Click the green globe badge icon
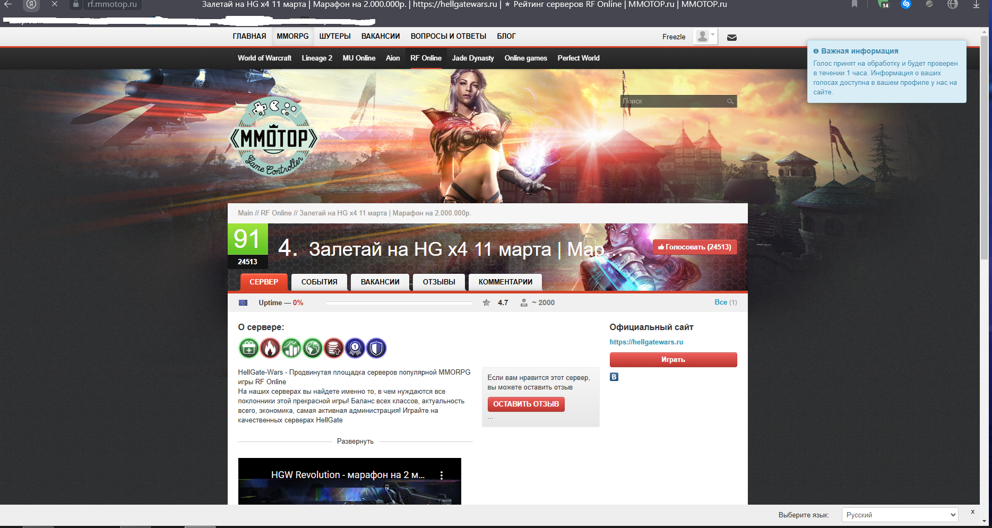The height and width of the screenshot is (528, 992). tap(312, 348)
